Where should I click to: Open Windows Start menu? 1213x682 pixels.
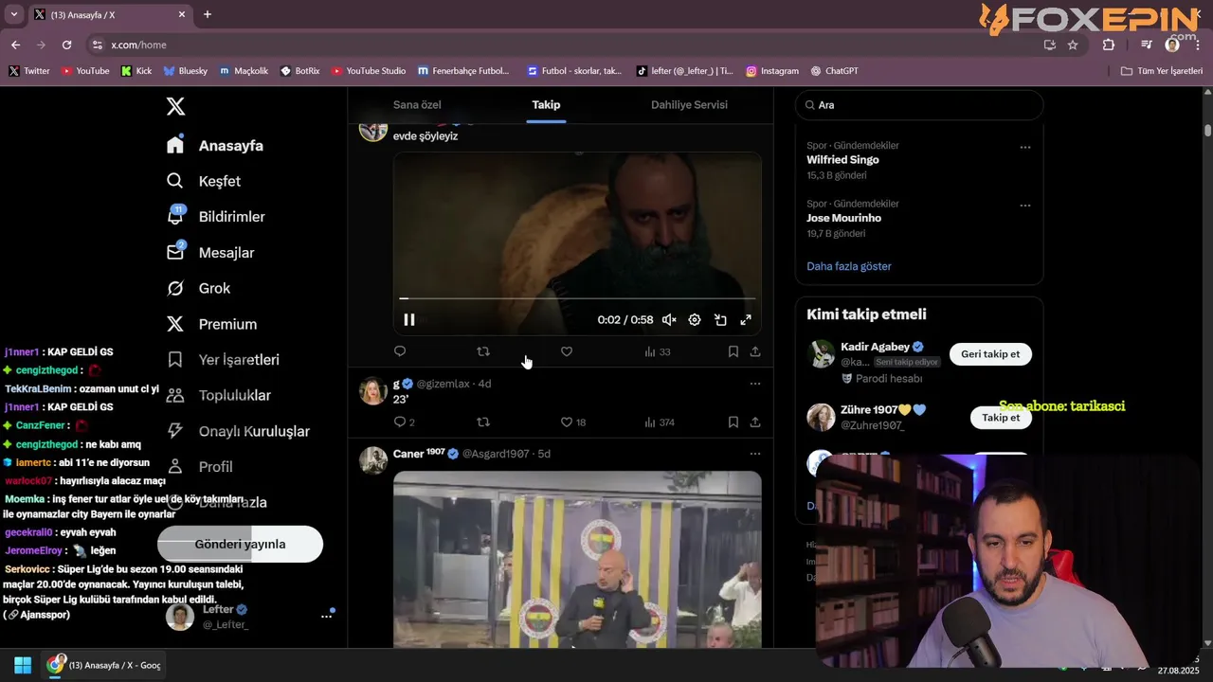23,665
